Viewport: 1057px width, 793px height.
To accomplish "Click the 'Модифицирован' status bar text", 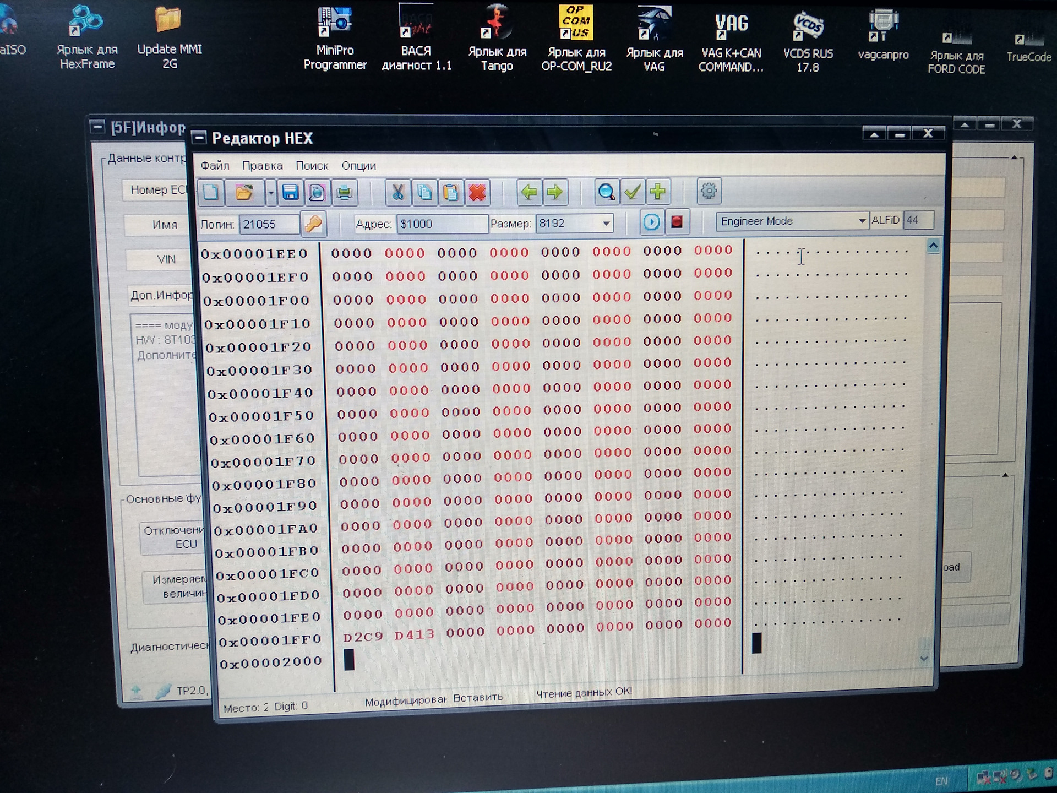I will (406, 700).
